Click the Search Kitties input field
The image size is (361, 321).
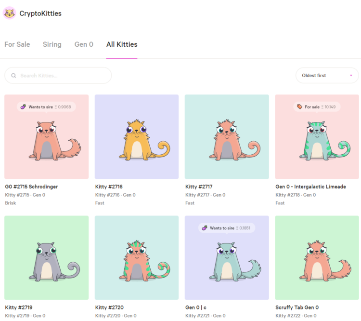(x=58, y=75)
